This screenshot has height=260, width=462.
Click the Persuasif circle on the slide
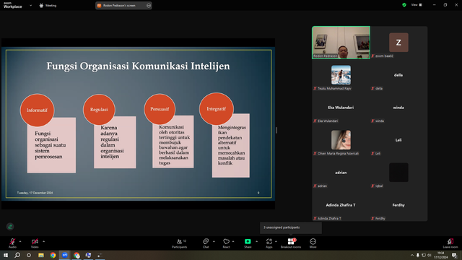tap(160, 109)
